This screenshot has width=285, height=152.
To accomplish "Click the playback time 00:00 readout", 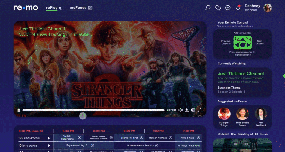I will [171, 110].
